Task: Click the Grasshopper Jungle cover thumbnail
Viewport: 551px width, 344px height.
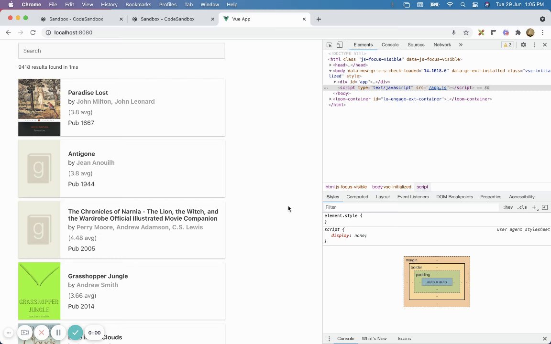Action: 39,291
